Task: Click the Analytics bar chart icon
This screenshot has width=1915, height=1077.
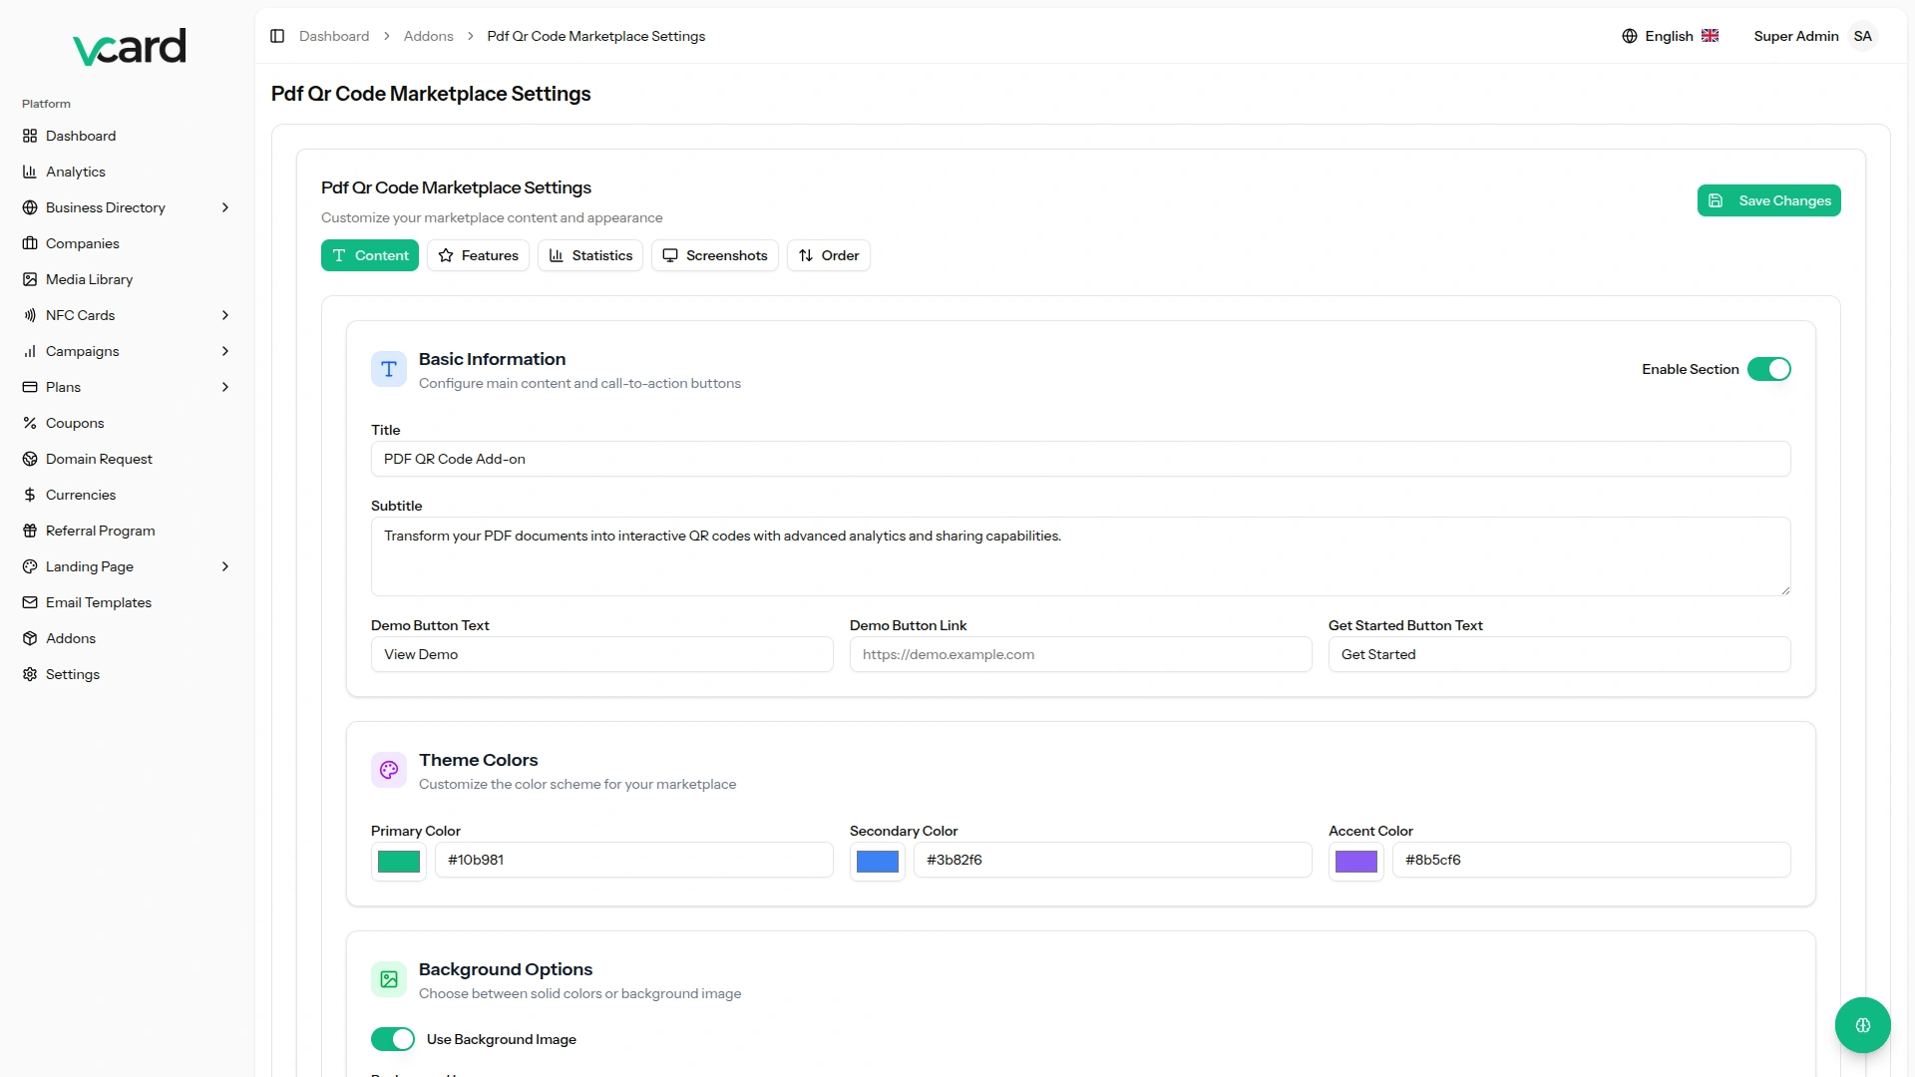Action: [x=30, y=172]
